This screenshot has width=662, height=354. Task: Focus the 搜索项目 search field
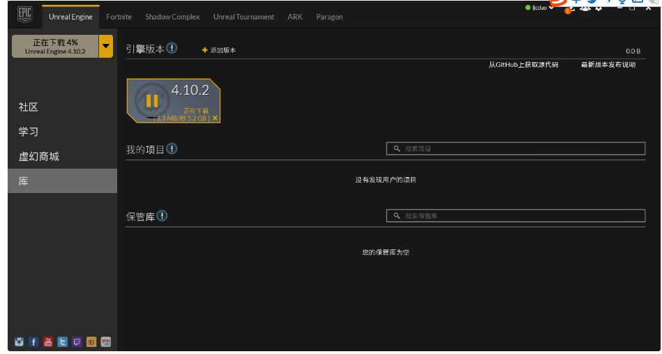click(x=516, y=148)
